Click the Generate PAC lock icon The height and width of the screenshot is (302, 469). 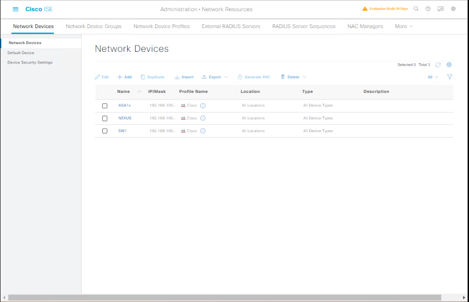(x=239, y=77)
